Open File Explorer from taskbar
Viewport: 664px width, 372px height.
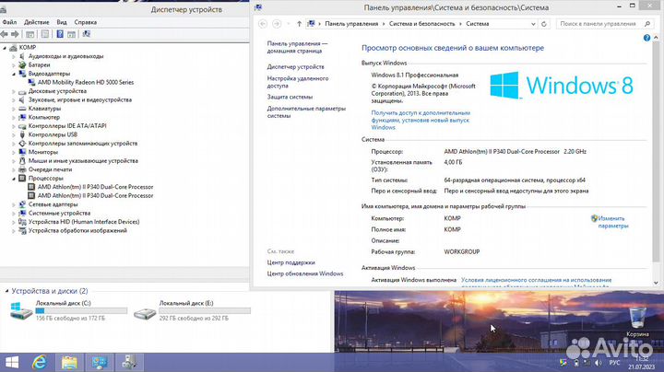pos(69,362)
